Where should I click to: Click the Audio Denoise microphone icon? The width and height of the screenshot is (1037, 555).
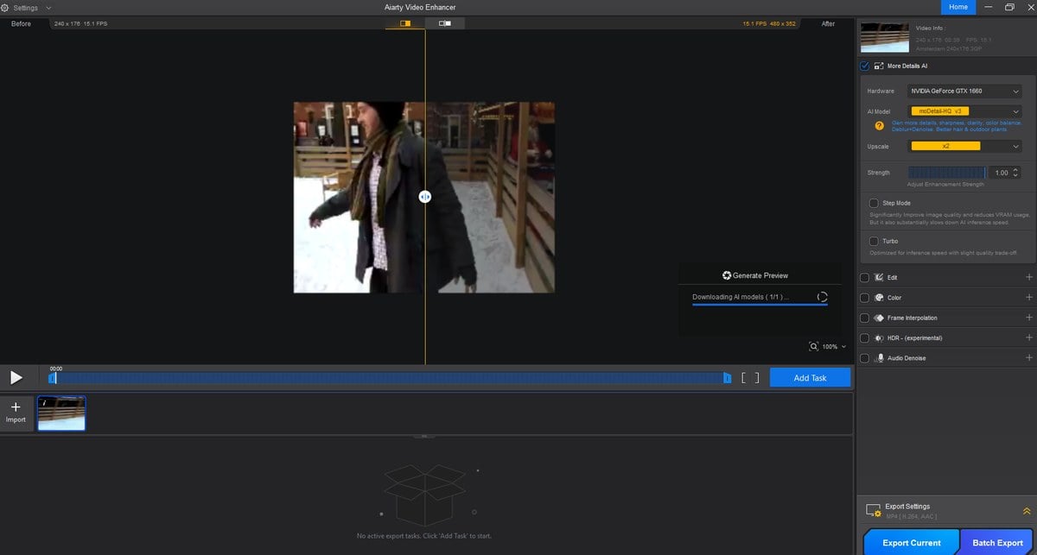tap(880, 357)
